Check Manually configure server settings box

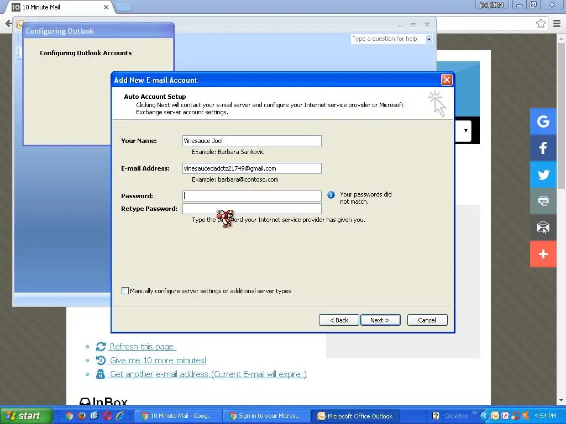coord(125,290)
